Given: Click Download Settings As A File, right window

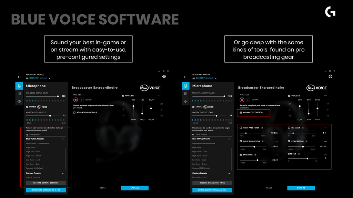Looking at the screenshot, I should (212, 190).
